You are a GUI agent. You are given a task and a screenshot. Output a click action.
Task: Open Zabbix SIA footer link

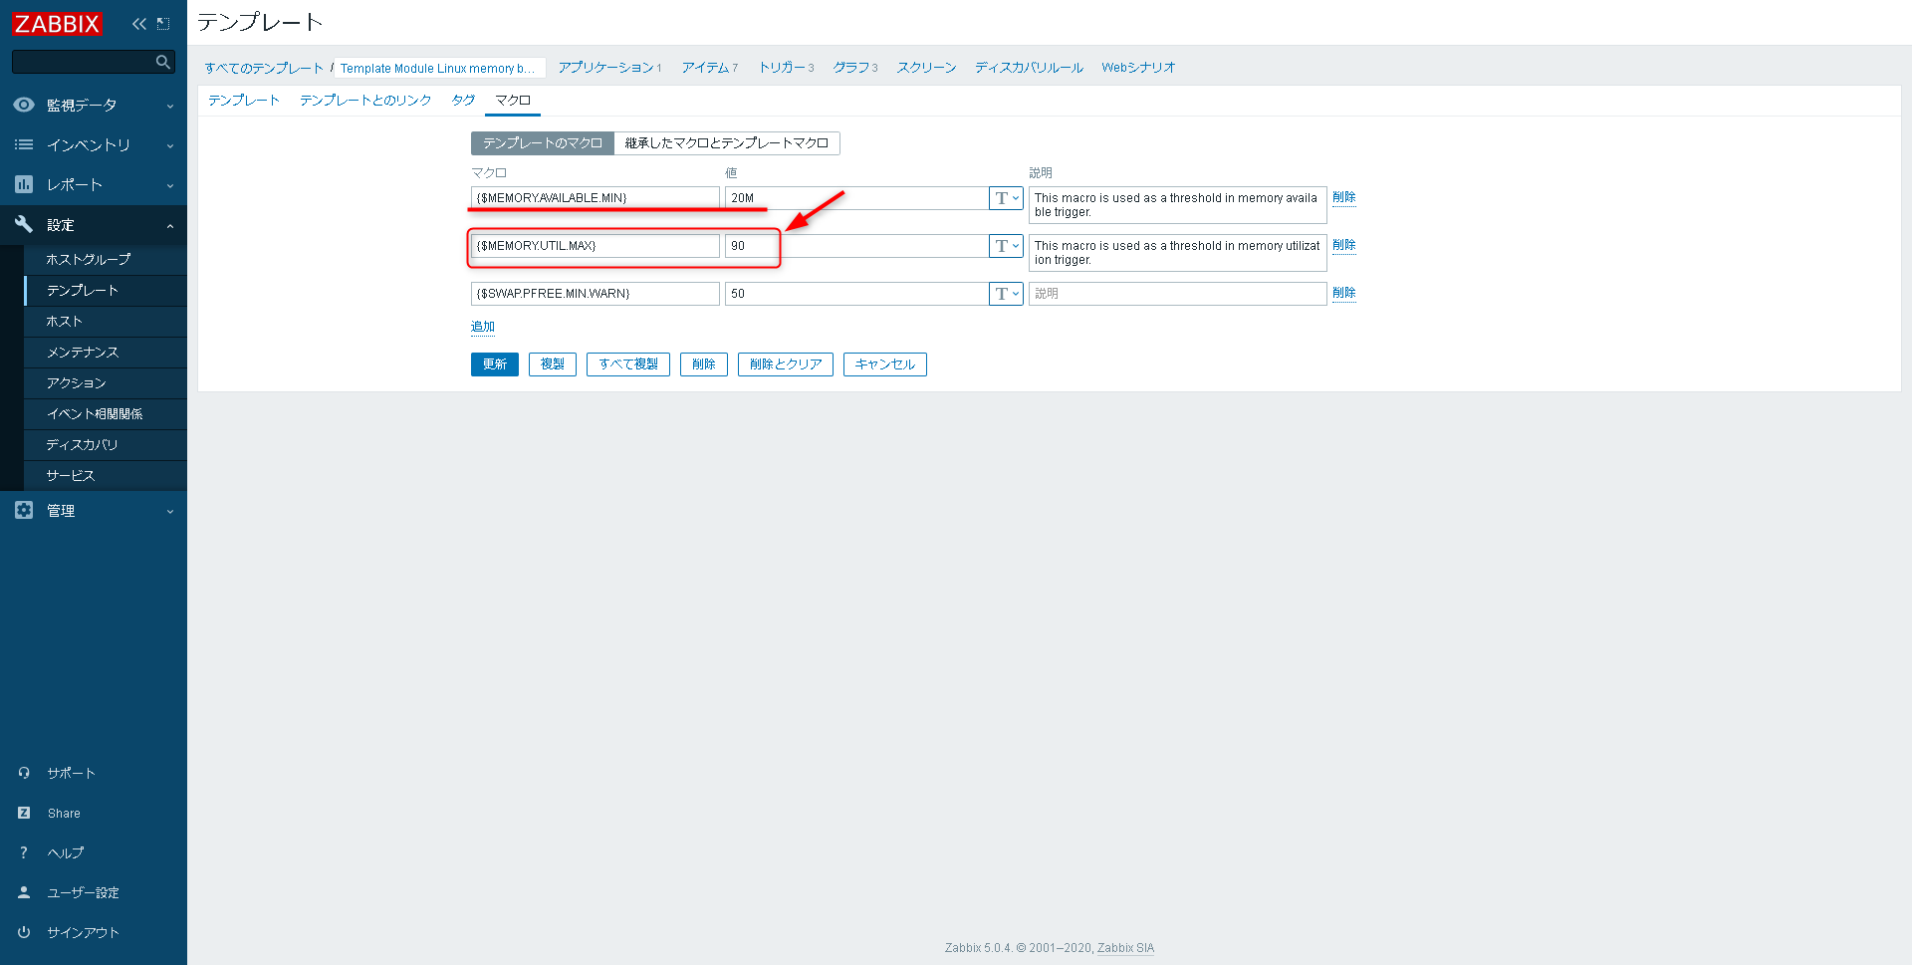[1125, 948]
